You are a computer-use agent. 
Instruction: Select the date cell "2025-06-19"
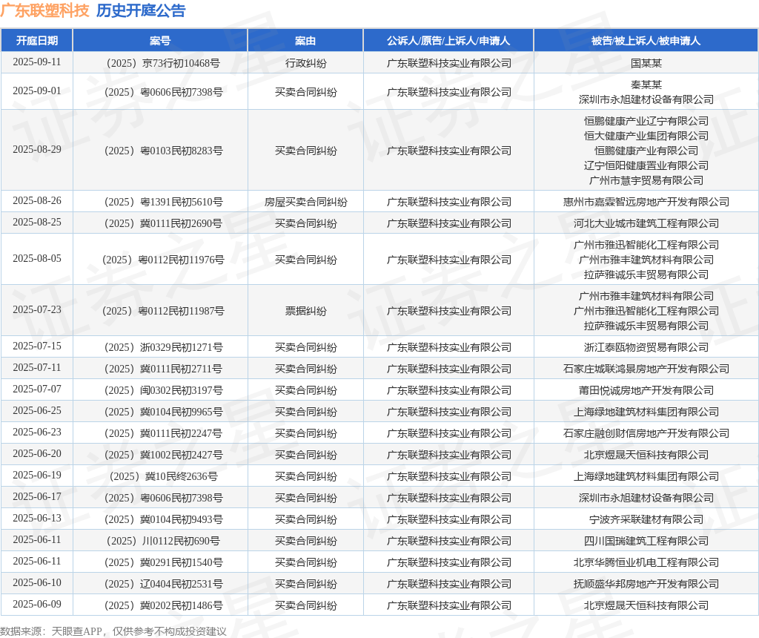37,476
